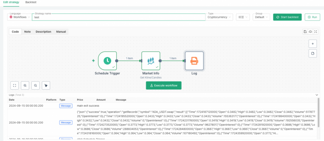Screen dimensions: 324x141
Task: Click the tidy-up broom icon
Action: (x=46, y=85)
